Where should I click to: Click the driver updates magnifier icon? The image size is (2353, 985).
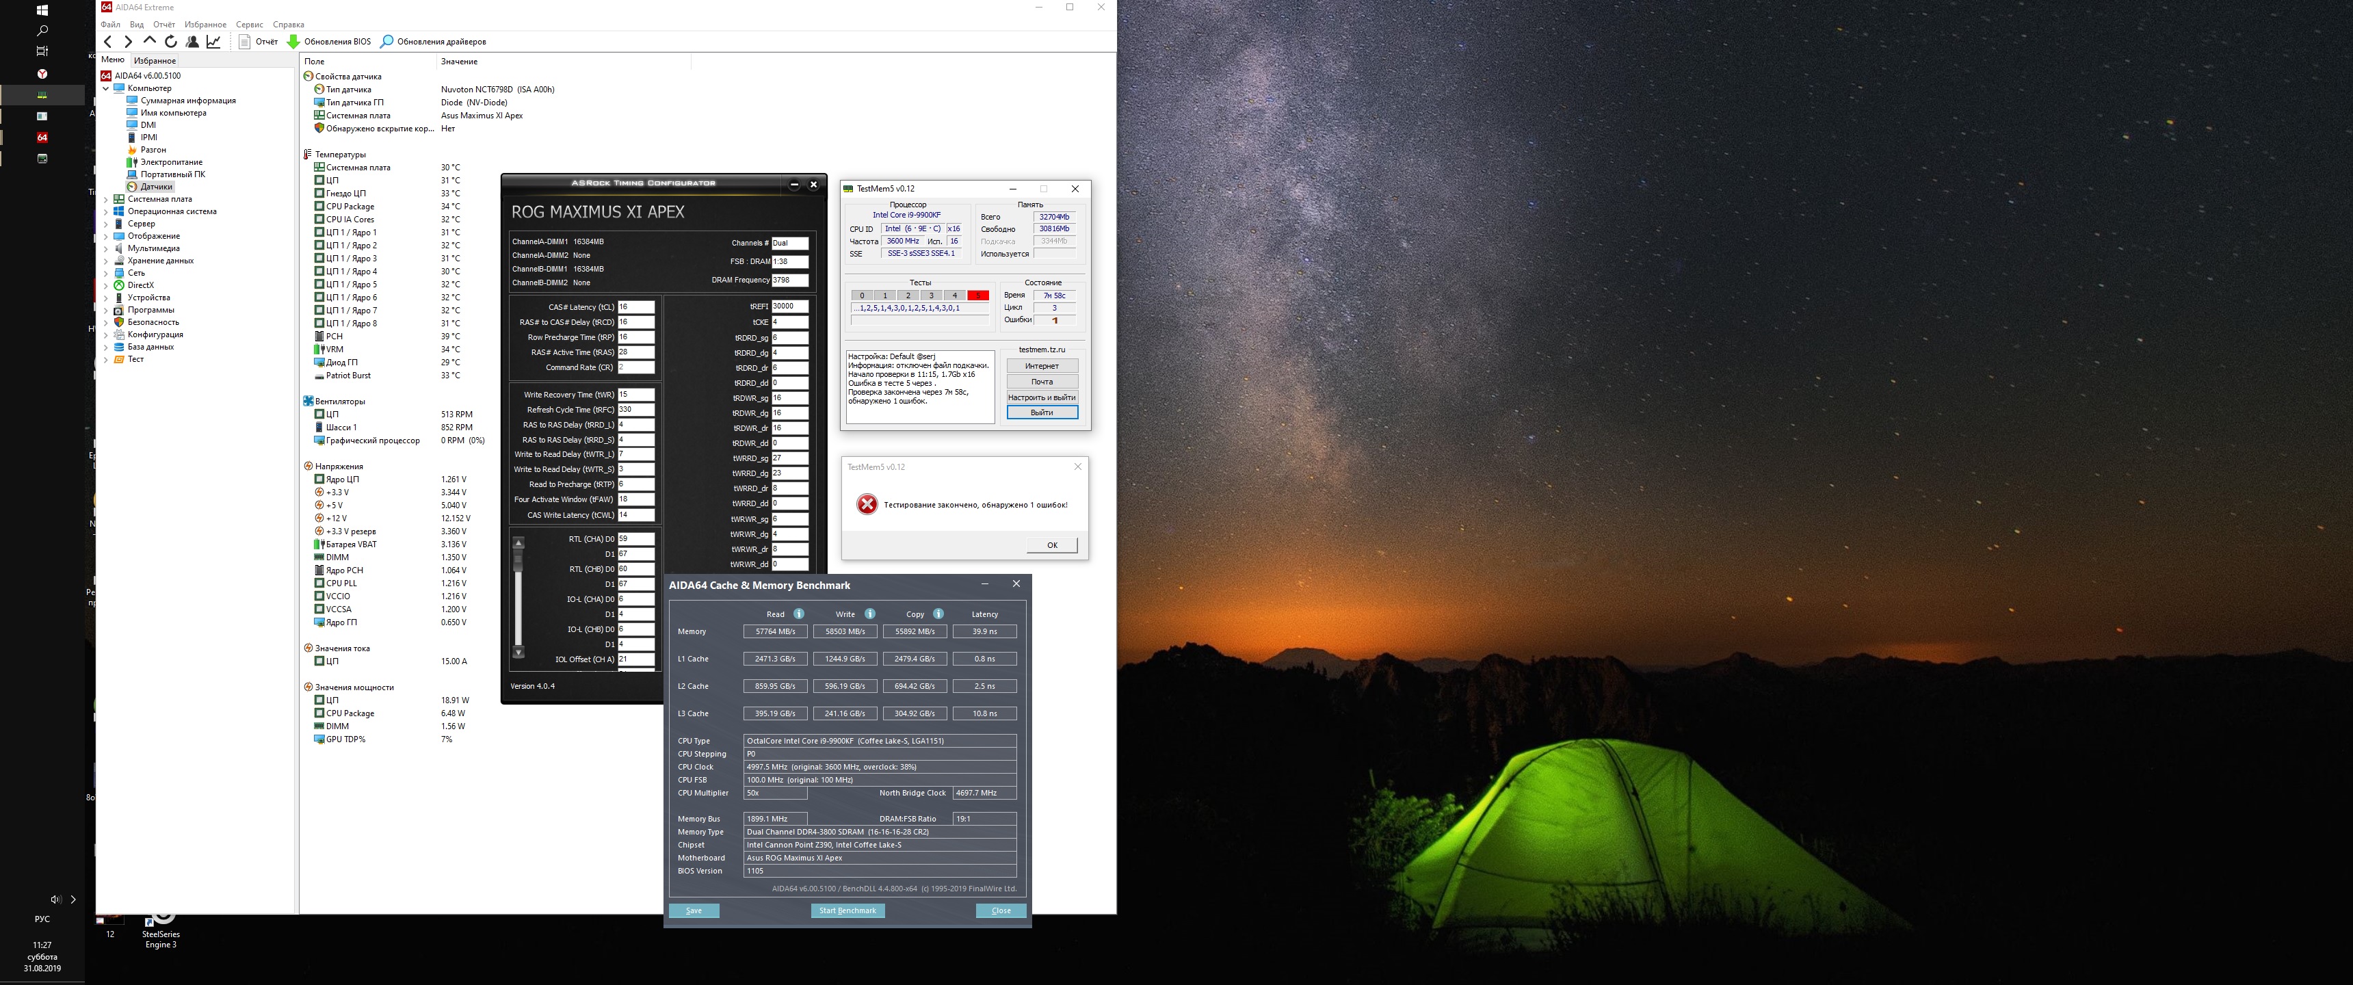coord(386,41)
